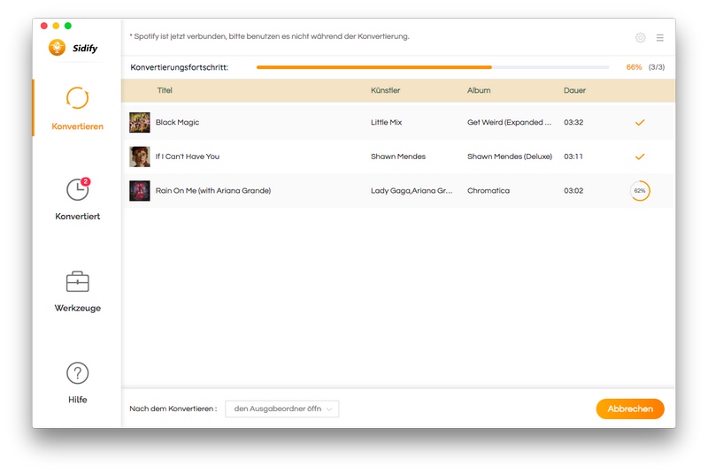Minimize the window with the yellow button
708x474 pixels.
[56, 26]
